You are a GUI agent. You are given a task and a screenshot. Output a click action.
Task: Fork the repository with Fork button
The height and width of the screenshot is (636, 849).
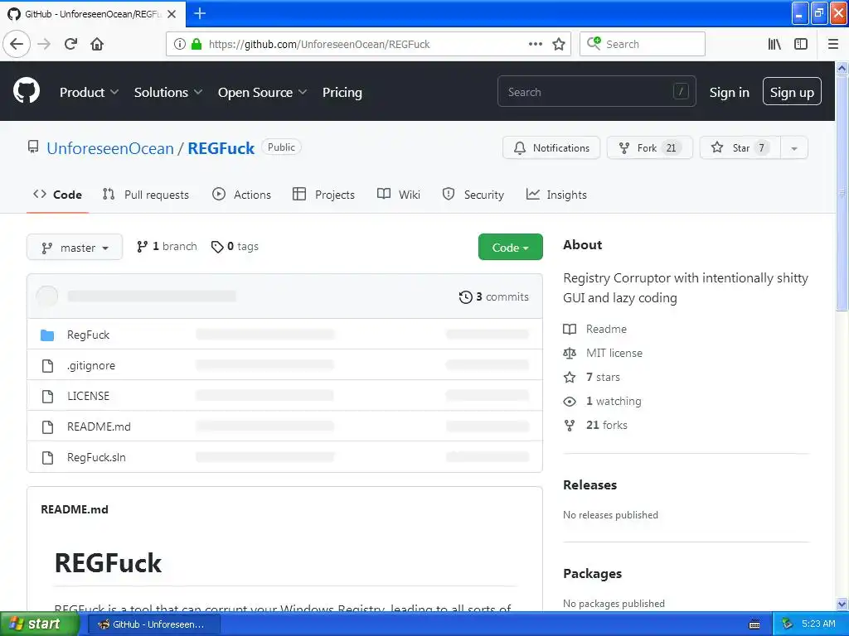(649, 148)
